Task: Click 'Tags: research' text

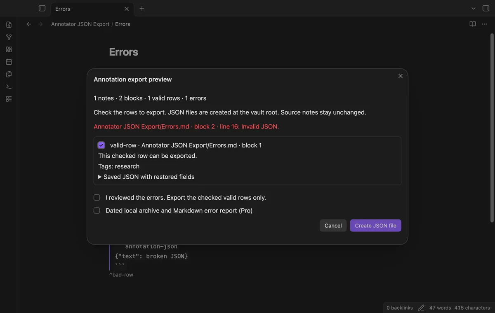Action: tap(119, 166)
